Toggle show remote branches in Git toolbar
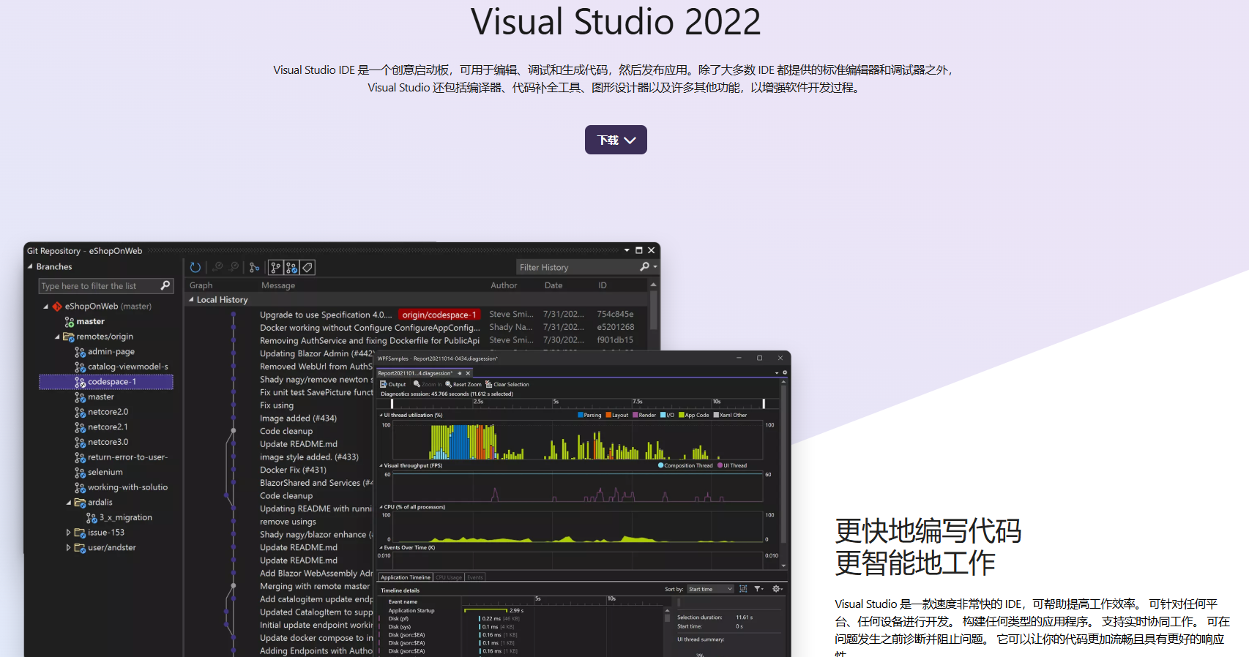This screenshot has width=1249, height=657. (291, 268)
